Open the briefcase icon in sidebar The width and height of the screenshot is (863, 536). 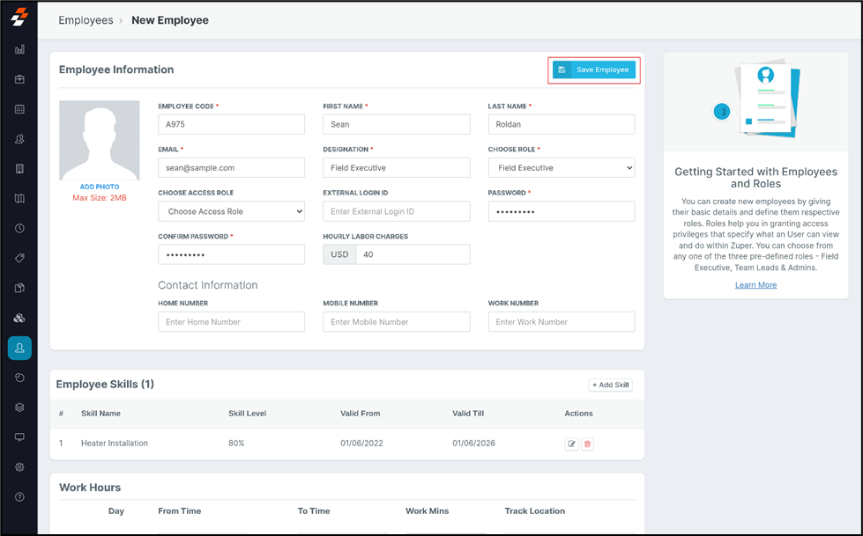click(x=19, y=79)
